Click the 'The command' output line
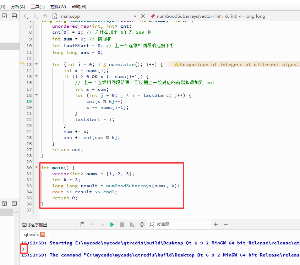This screenshot has width=300, height=265. coord(160,255)
